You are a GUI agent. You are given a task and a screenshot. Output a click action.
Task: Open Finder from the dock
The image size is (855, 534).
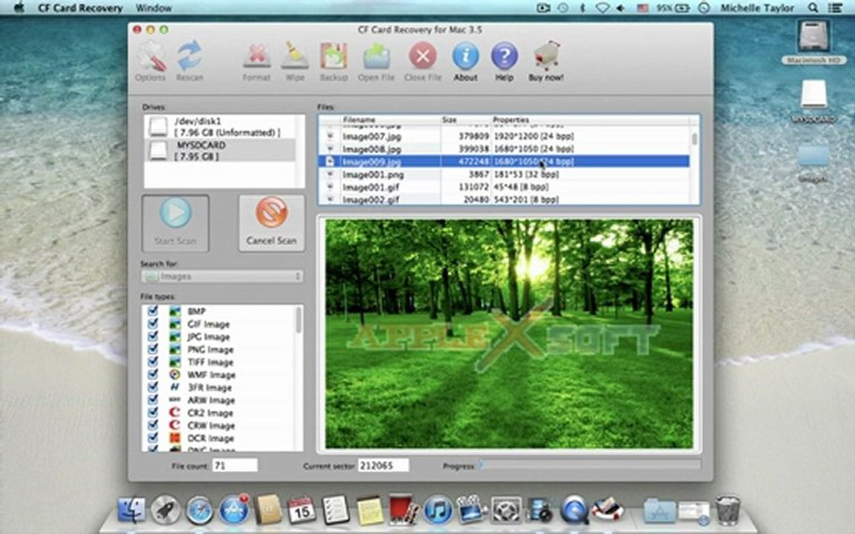(x=131, y=510)
